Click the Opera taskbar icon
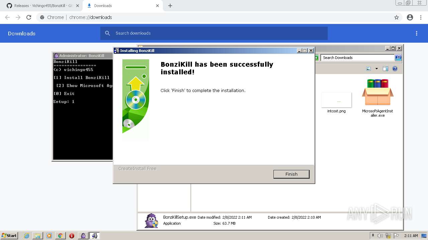The image size is (428, 240). pyautogui.click(x=72, y=236)
